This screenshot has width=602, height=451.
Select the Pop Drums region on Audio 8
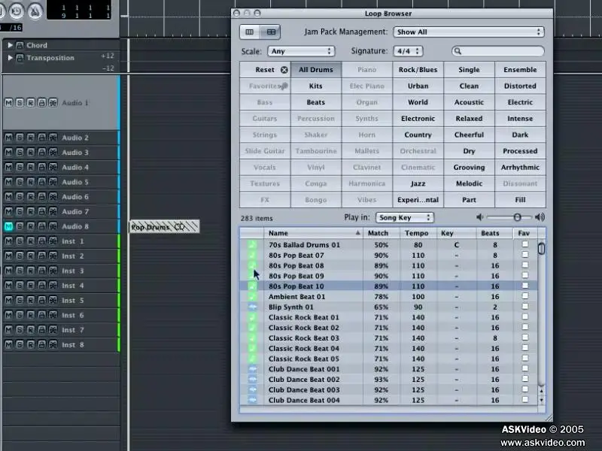tap(164, 227)
